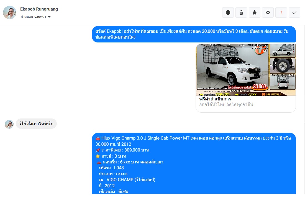
Task: Click the Ekapob Rungruang name heading
Action: coord(39,9)
